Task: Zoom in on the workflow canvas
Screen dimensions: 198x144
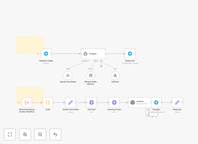Action: tap(25, 134)
